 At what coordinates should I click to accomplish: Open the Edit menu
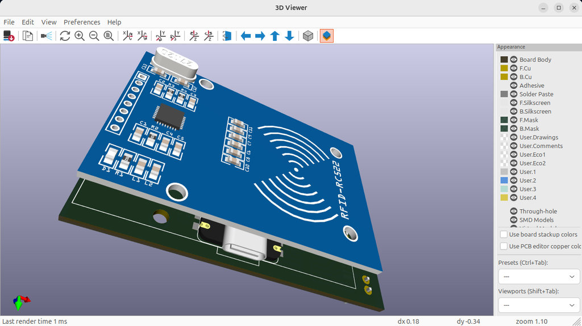[28, 22]
